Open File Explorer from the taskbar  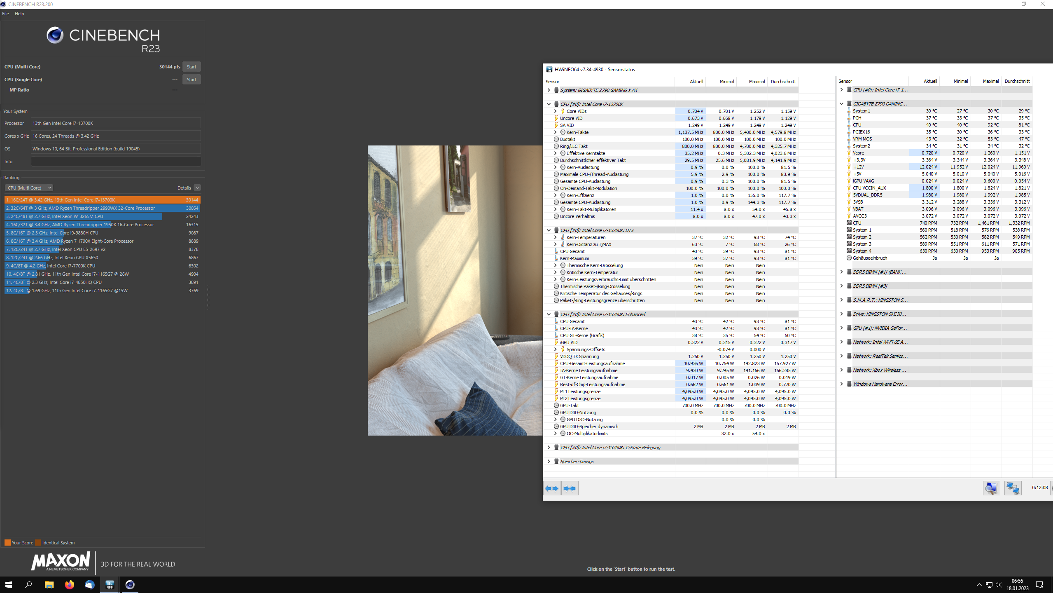49,584
